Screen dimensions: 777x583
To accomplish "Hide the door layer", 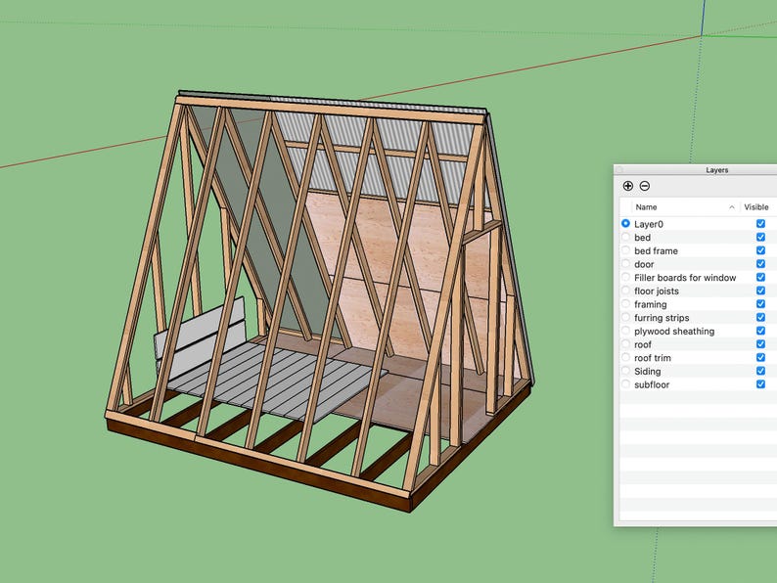I will [760, 263].
